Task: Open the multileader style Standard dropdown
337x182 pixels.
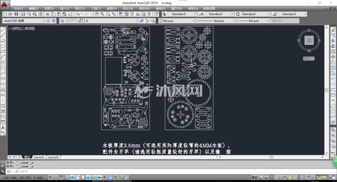Action: click(305, 14)
